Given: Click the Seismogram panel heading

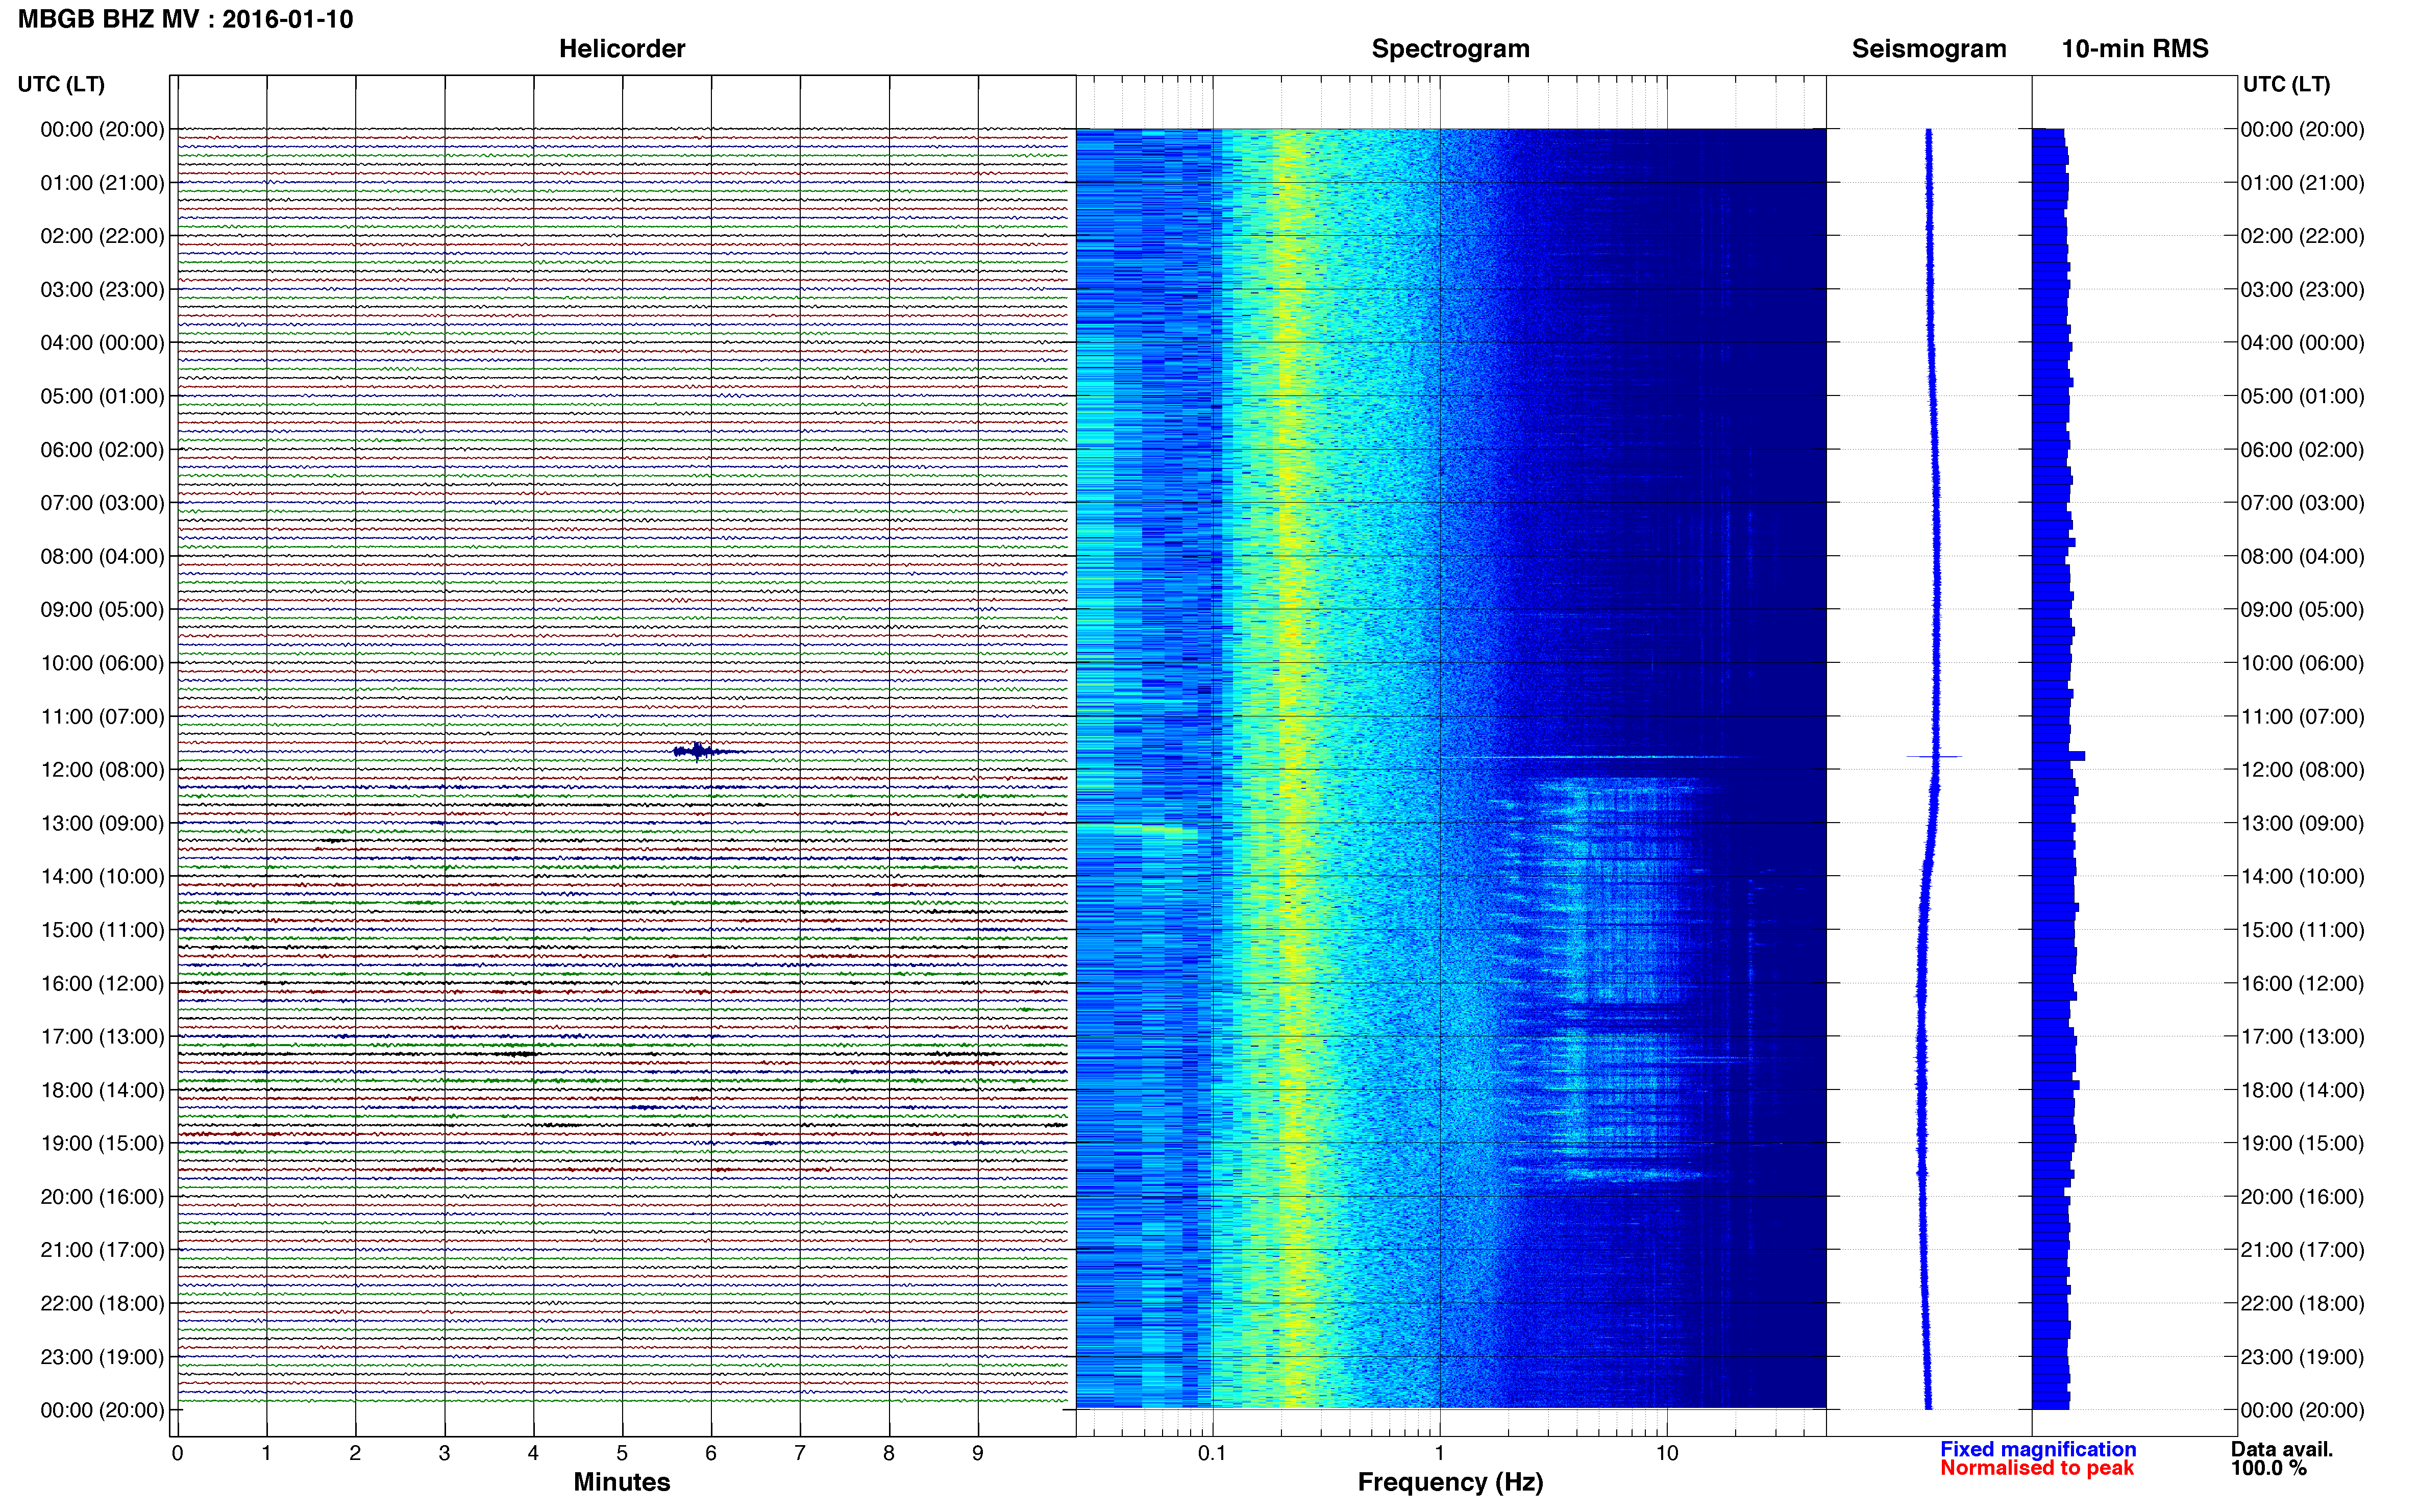Looking at the screenshot, I should (1928, 48).
